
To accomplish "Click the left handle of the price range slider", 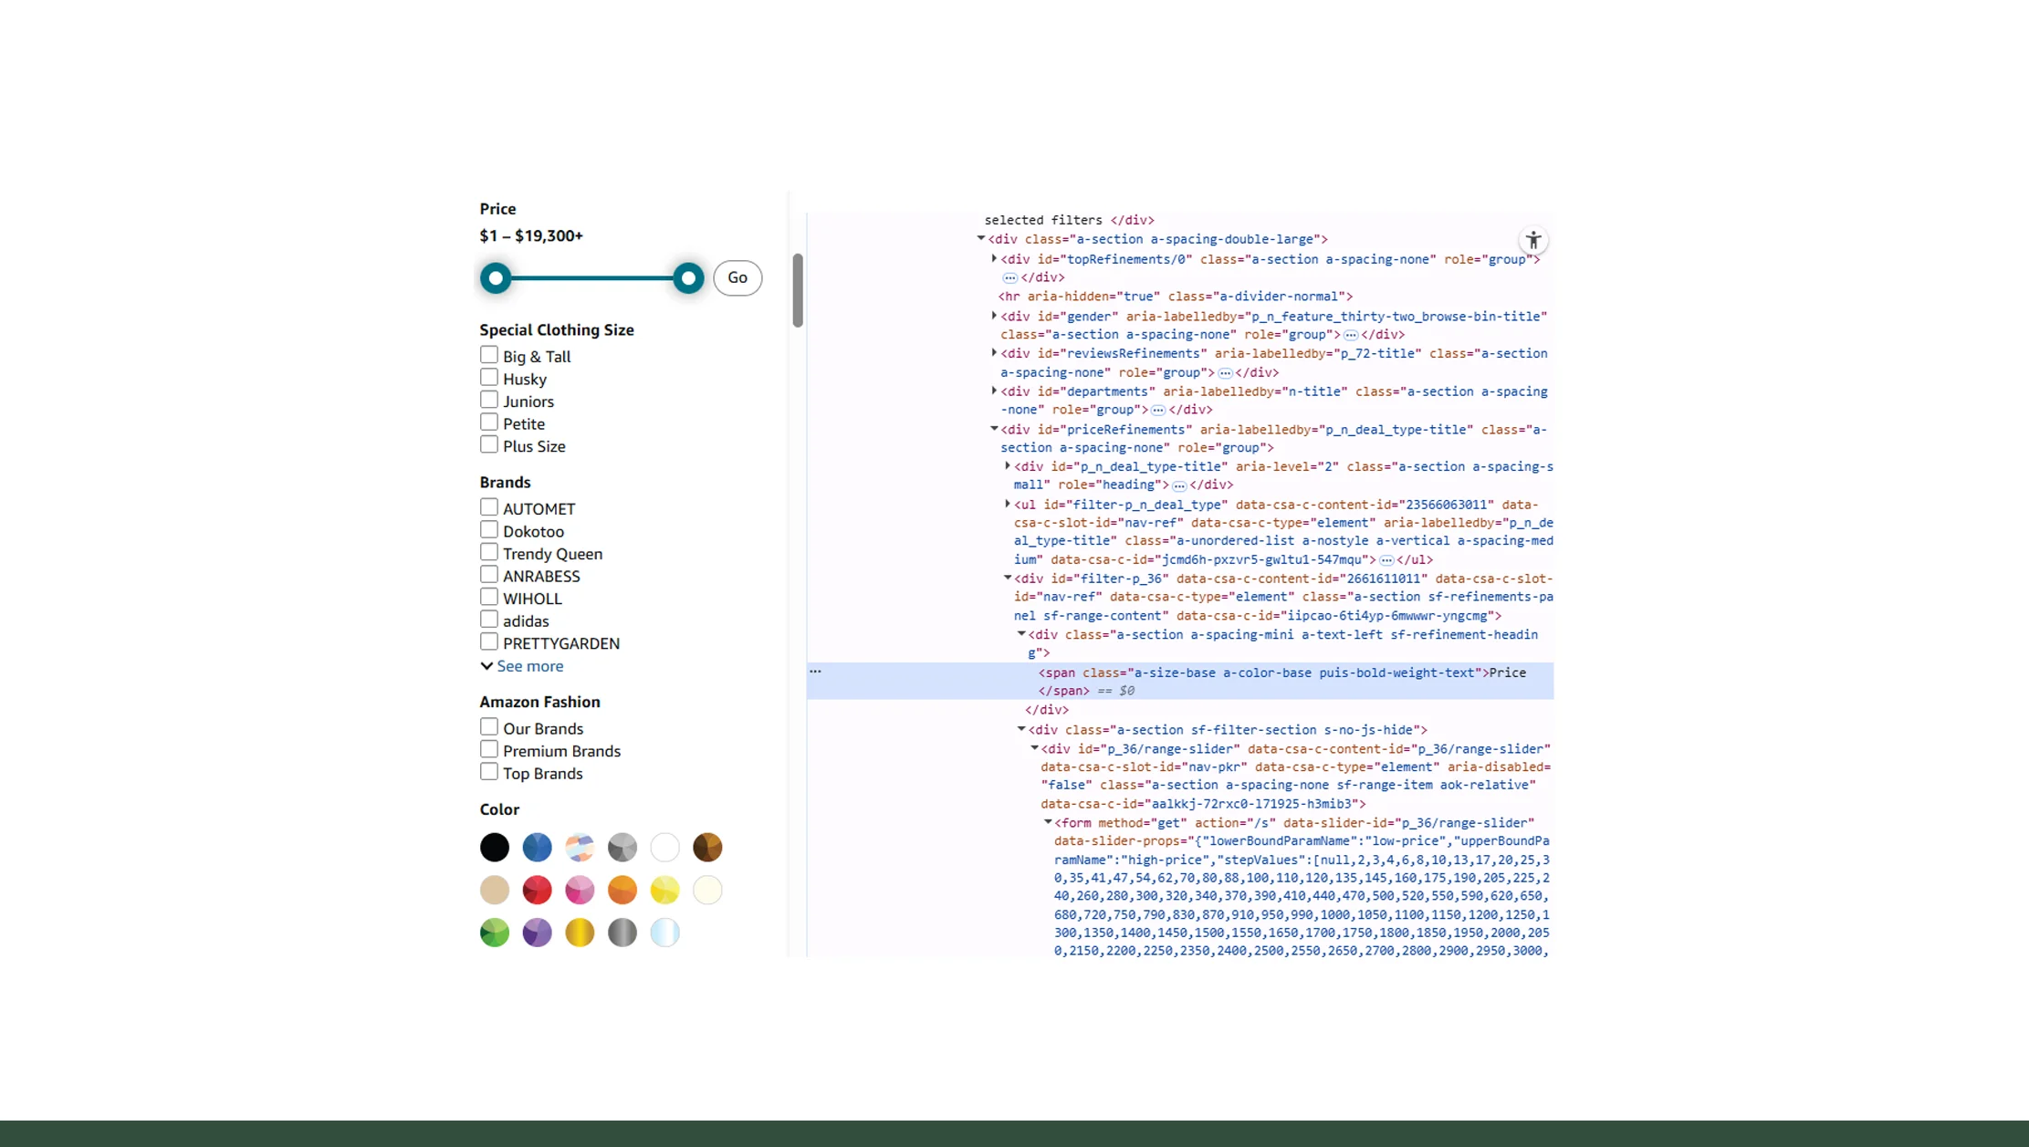I will point(497,277).
